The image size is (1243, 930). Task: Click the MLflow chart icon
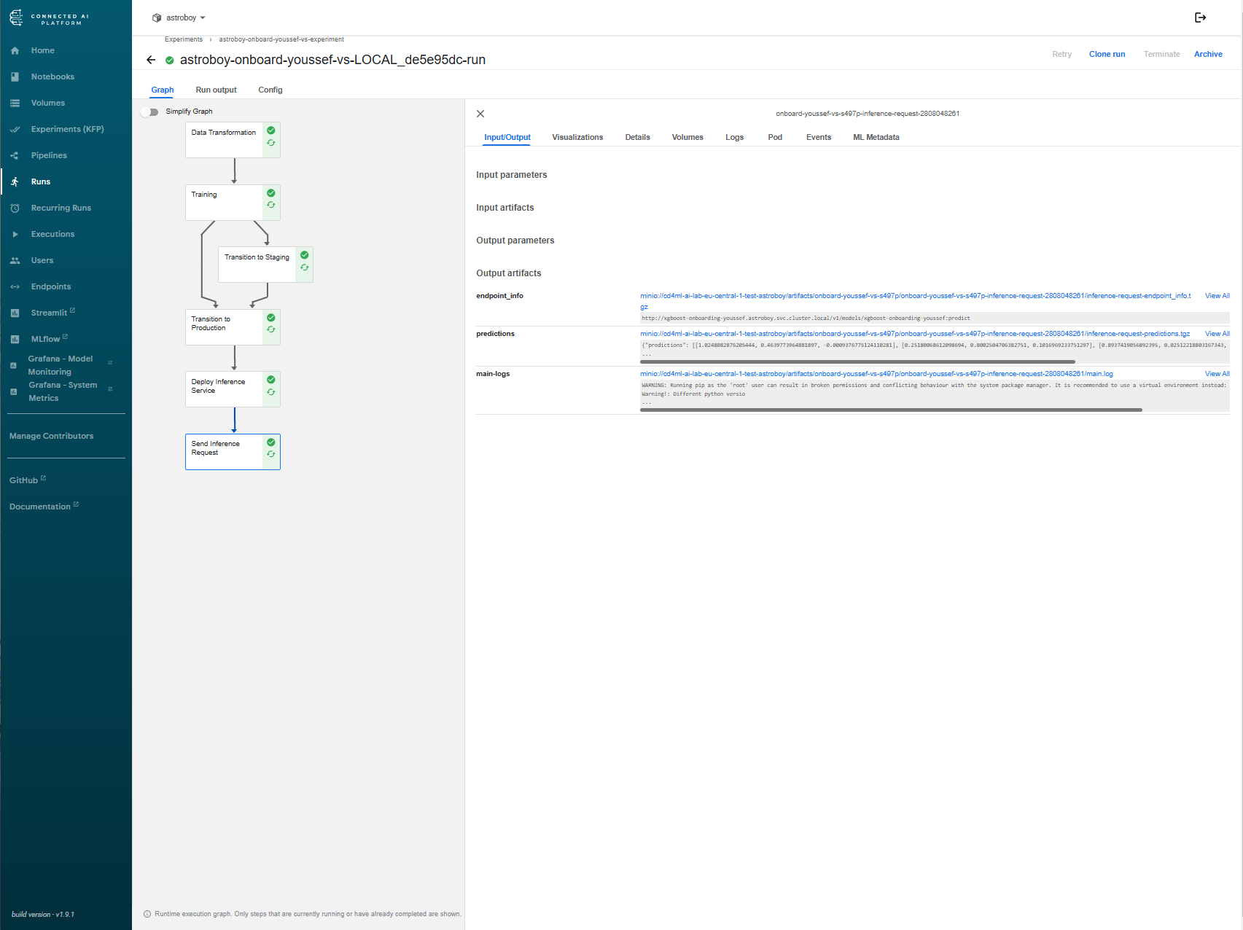[15, 339]
